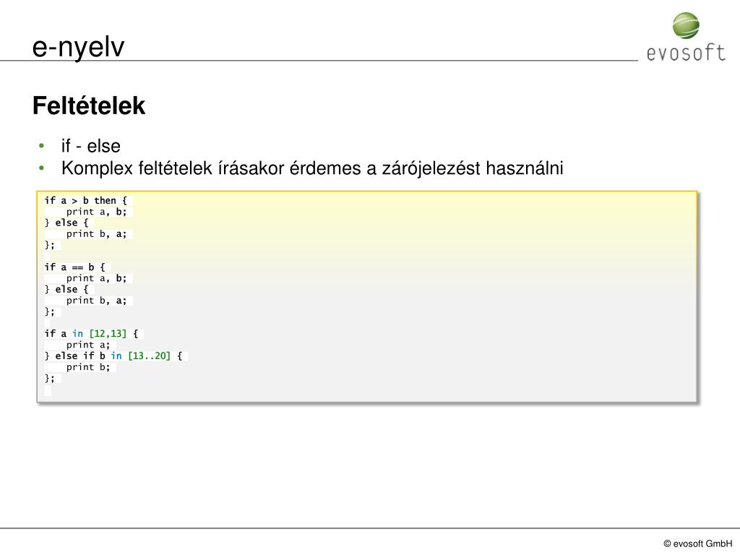740x555 pixels.
Task: Click the '© evosoft GmbH' footer text
Action: pyautogui.click(x=698, y=543)
